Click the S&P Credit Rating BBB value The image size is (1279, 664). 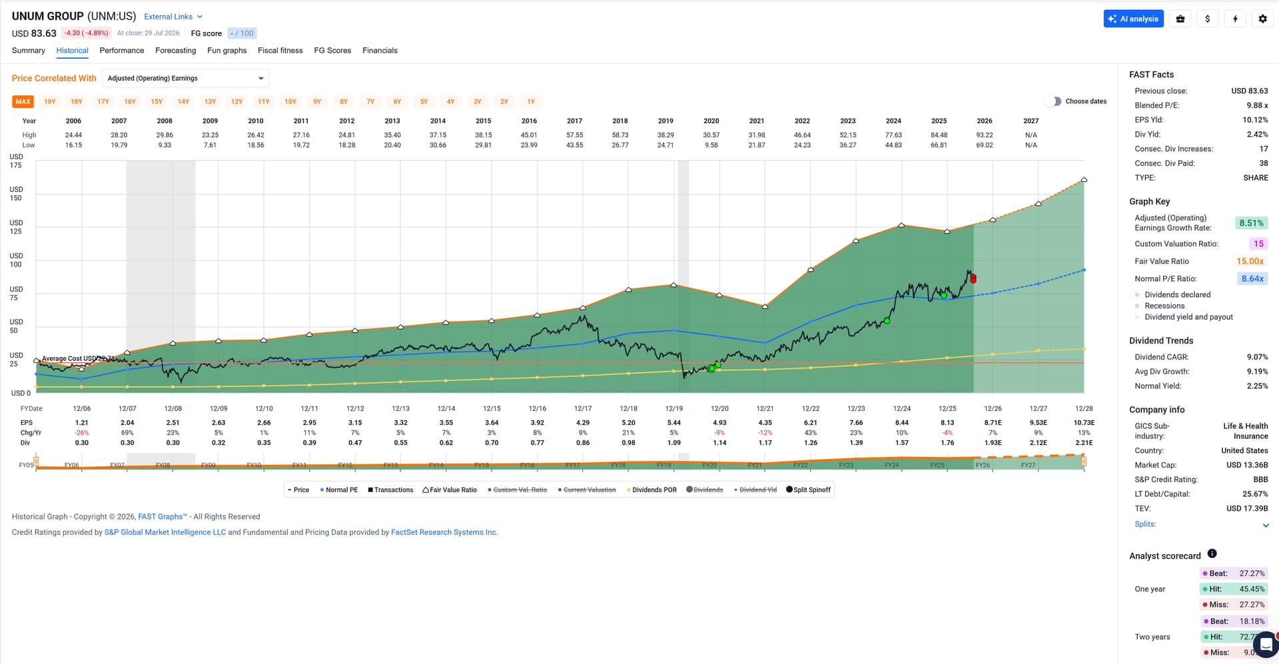1260,480
